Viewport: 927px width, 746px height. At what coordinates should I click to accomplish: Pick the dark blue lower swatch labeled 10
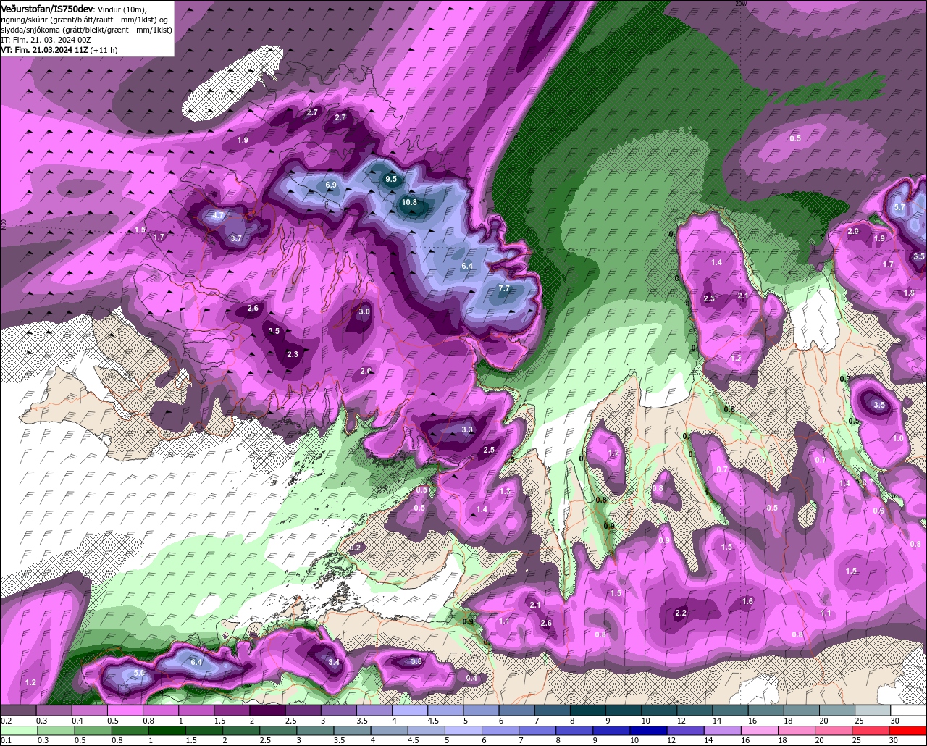click(649, 731)
